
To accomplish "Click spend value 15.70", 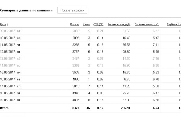I will pyautogui.click(x=126, y=72).
